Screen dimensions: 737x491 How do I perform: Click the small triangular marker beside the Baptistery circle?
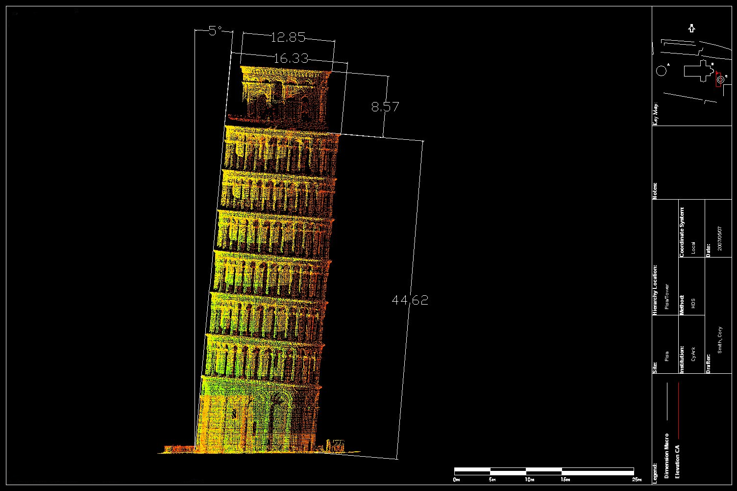pos(668,64)
